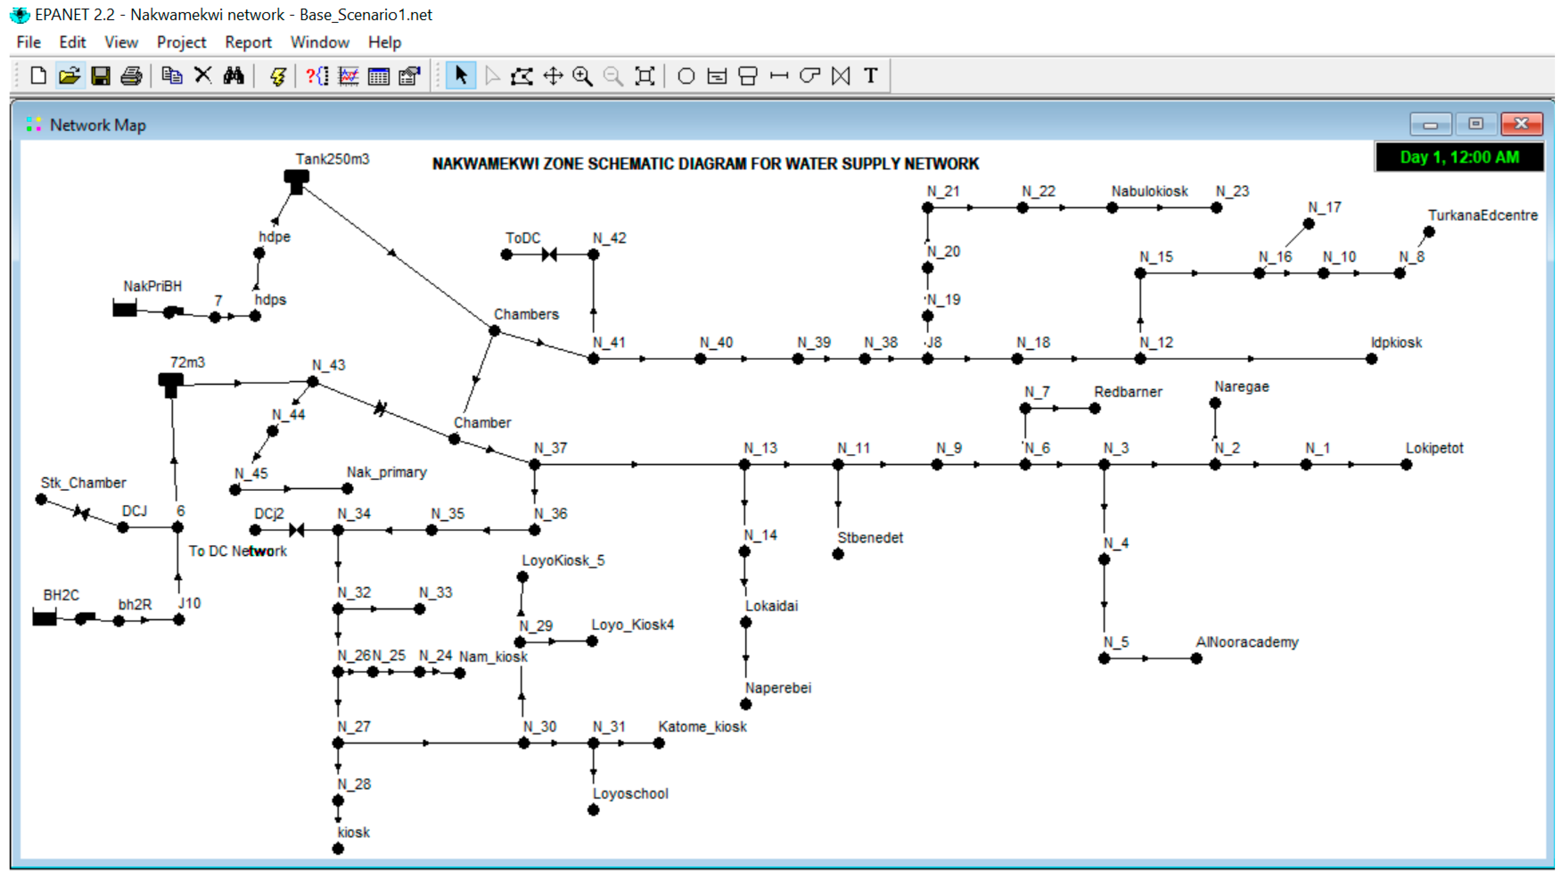Activate the Zoom In magnifier tool

click(582, 76)
